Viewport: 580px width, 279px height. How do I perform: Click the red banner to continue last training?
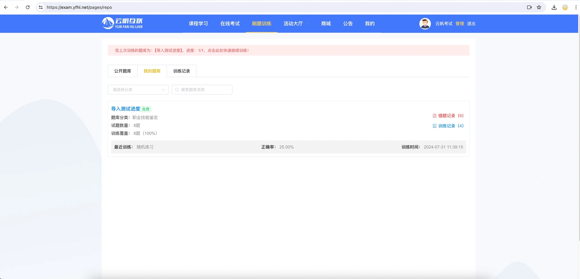288,50
